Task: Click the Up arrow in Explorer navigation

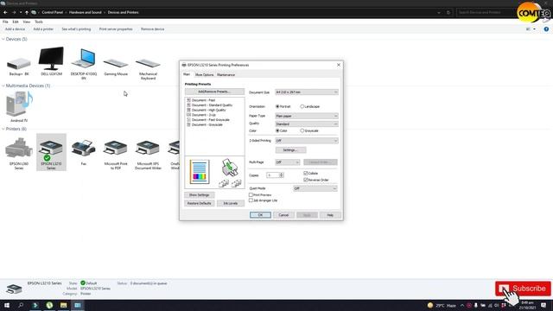Action: click(x=27, y=12)
